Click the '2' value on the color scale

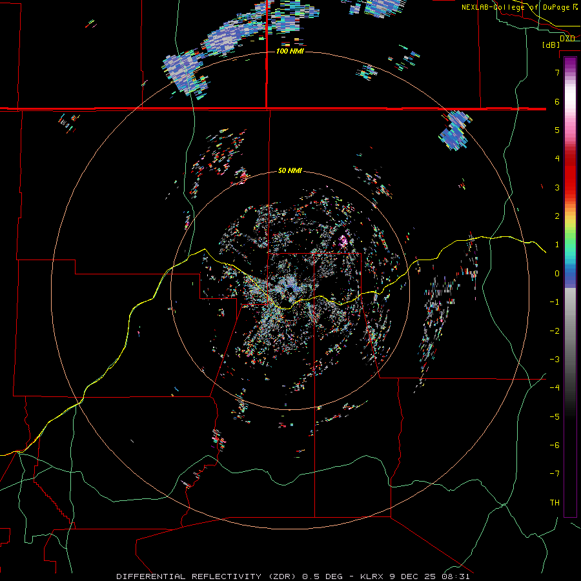click(x=556, y=216)
